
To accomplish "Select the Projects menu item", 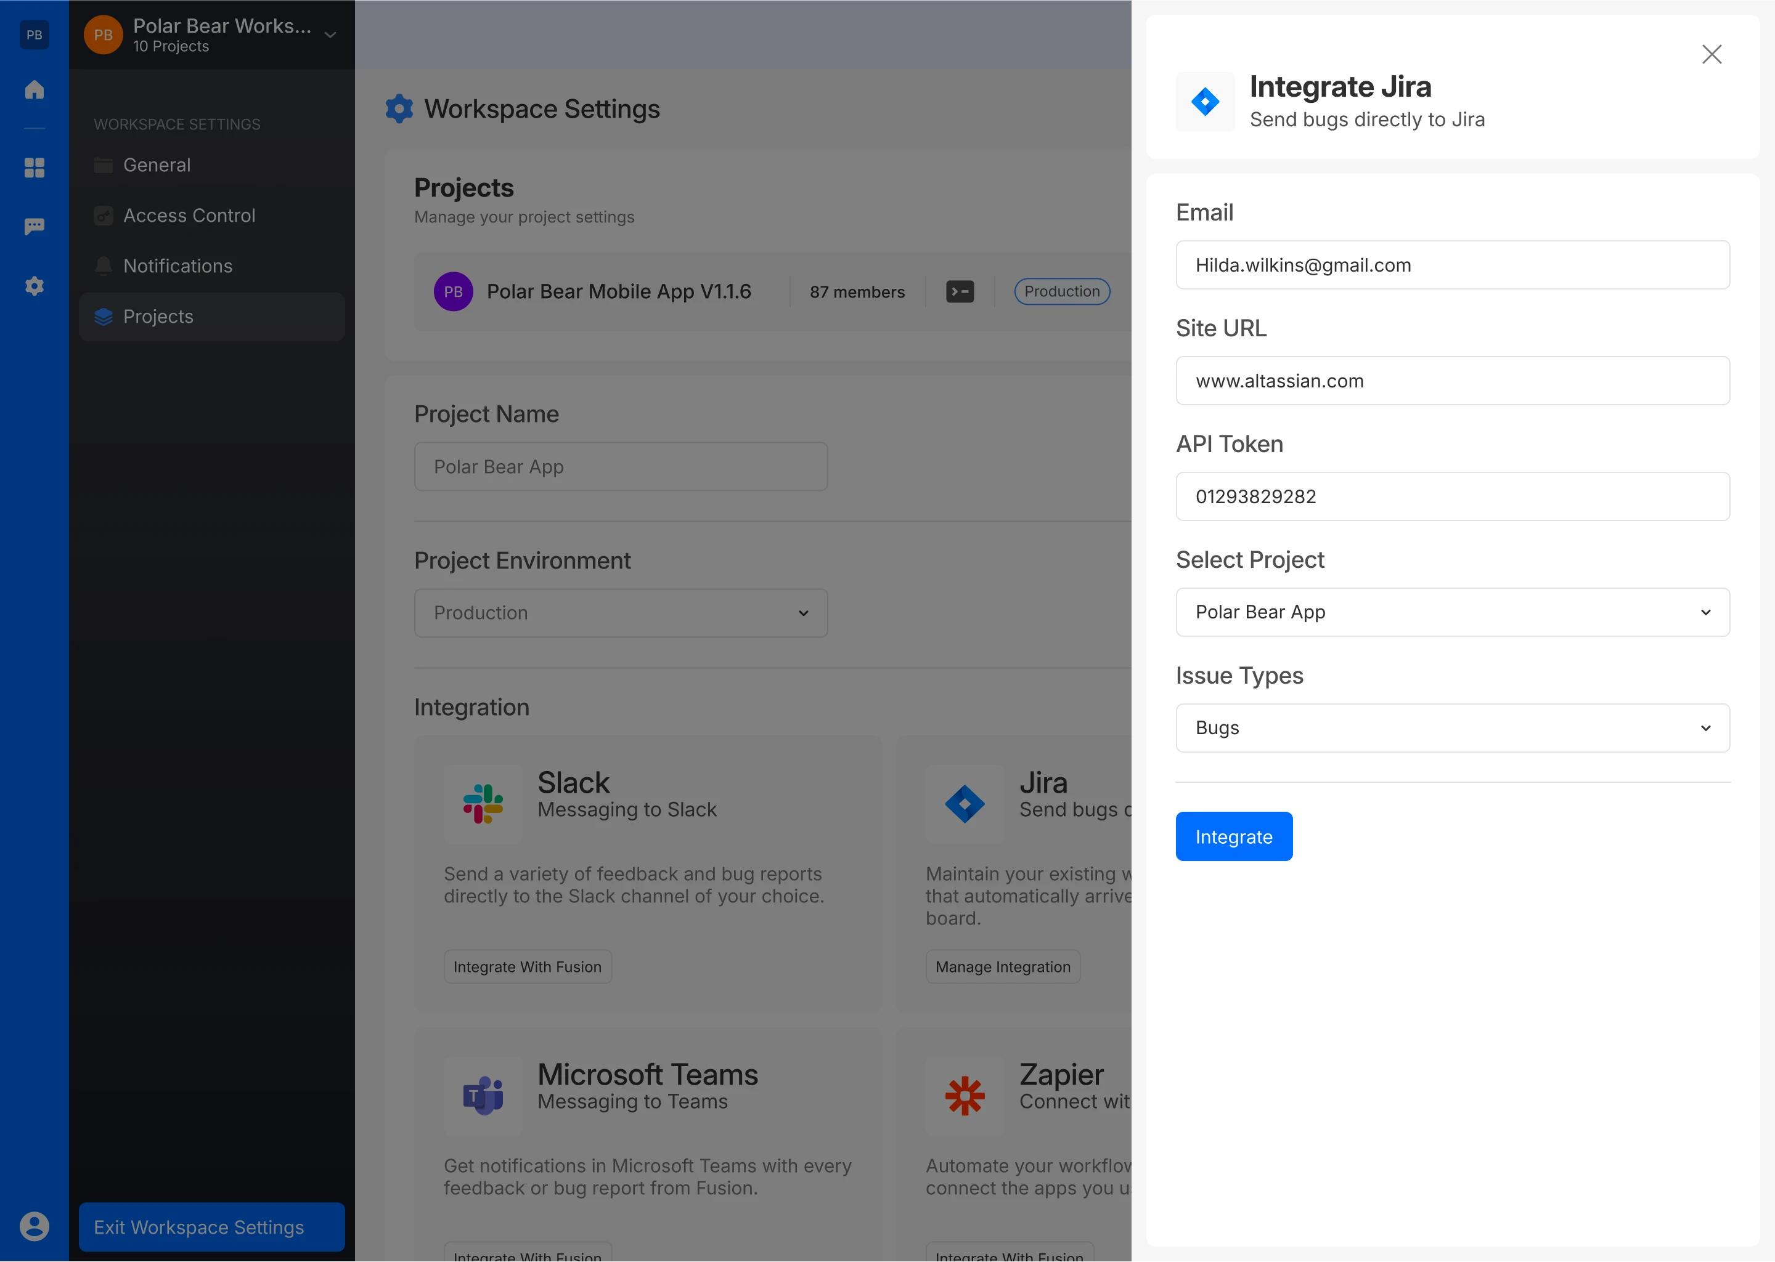I will click(x=211, y=317).
